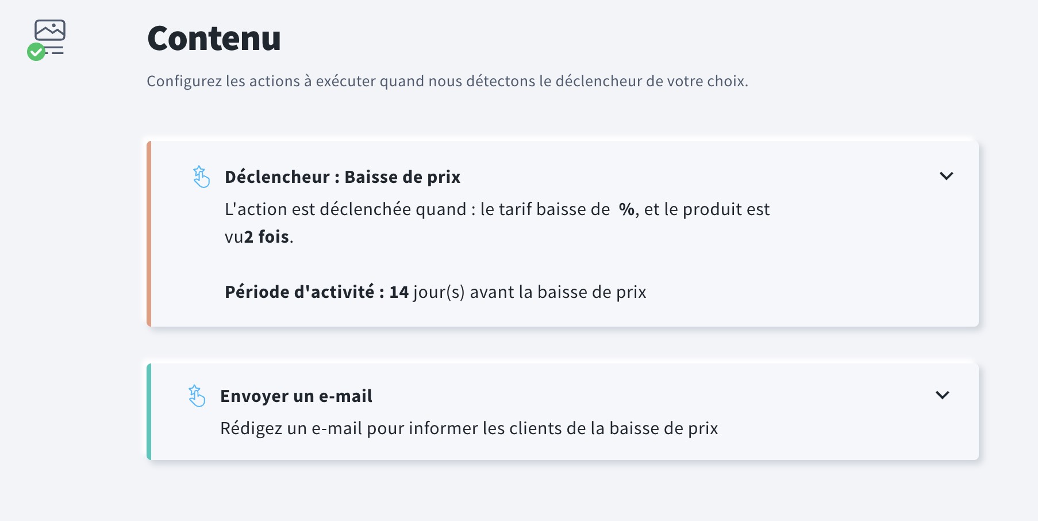Click the teal accent bar on the e-mail card
The height and width of the screenshot is (521, 1038).
pos(150,411)
